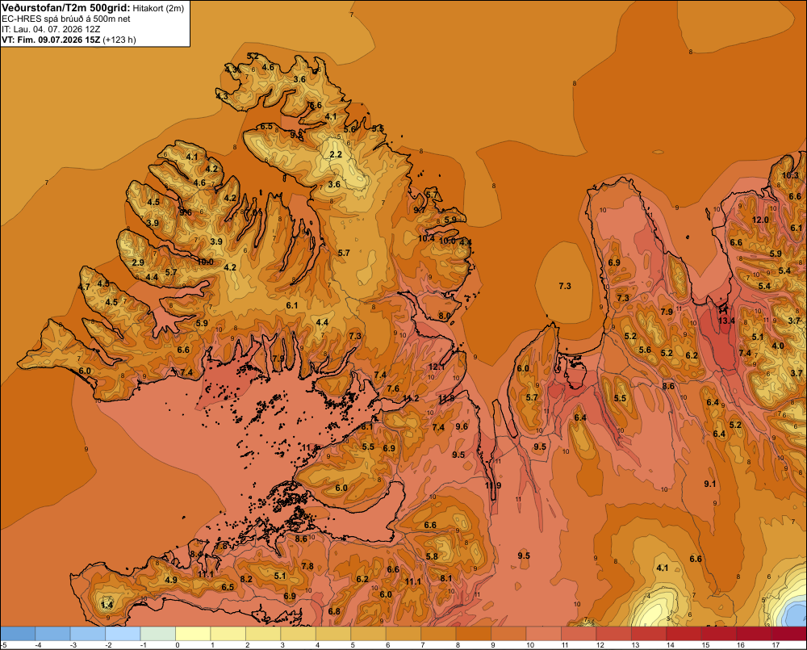Click the legend swatch between 10 and 11
The width and height of the screenshot is (807, 650).
pos(543,634)
